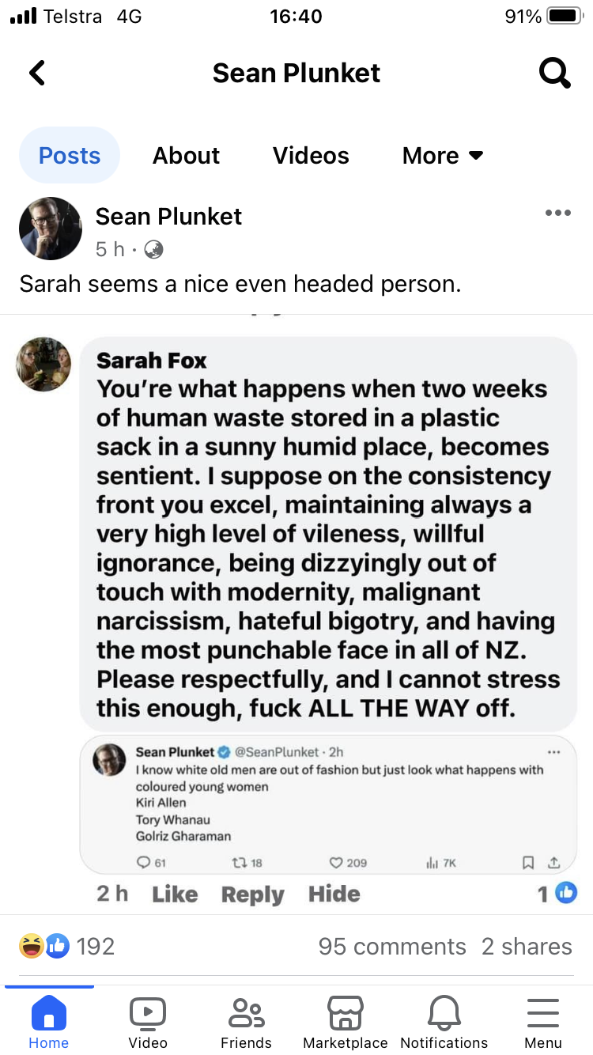This screenshot has width=593, height=1055.
Task: Open the post options three-dot menu
Action: [x=557, y=213]
